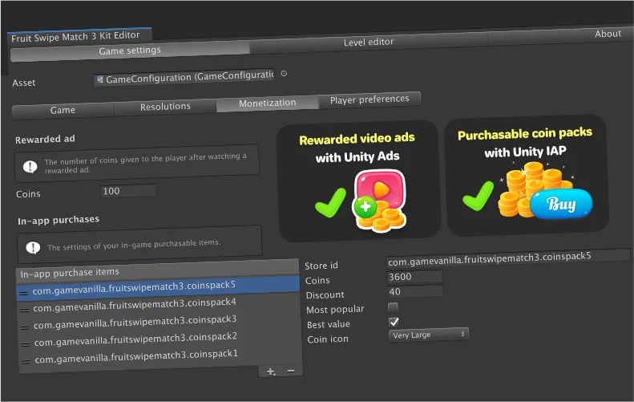Click the Rewarded ad Coins field showing 100
Image resolution: width=634 pixels, height=402 pixels.
tap(128, 191)
